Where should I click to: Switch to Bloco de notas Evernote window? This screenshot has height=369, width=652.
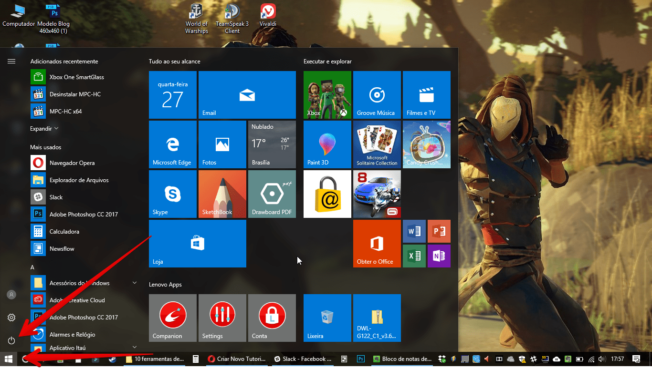(402, 359)
